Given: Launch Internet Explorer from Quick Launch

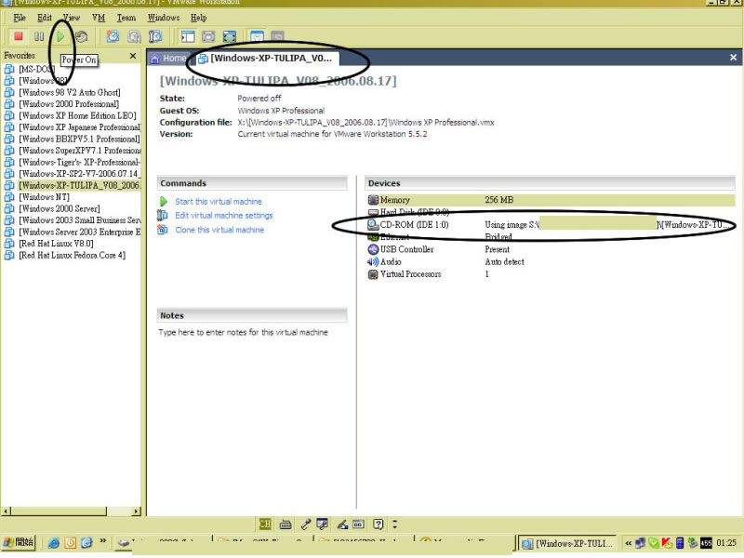Looking at the screenshot, I should (x=54, y=543).
